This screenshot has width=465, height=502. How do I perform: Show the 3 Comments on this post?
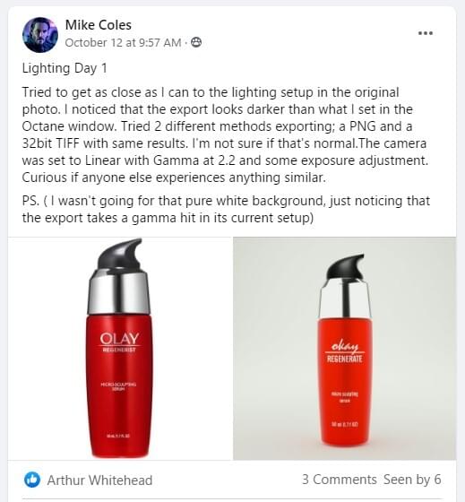(x=340, y=480)
